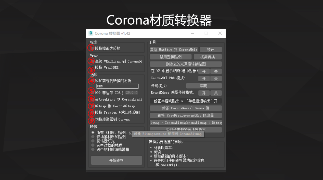Toggle miAreaLight 到 CoronaLight option
The image size is (323, 180).
pos(116,99)
